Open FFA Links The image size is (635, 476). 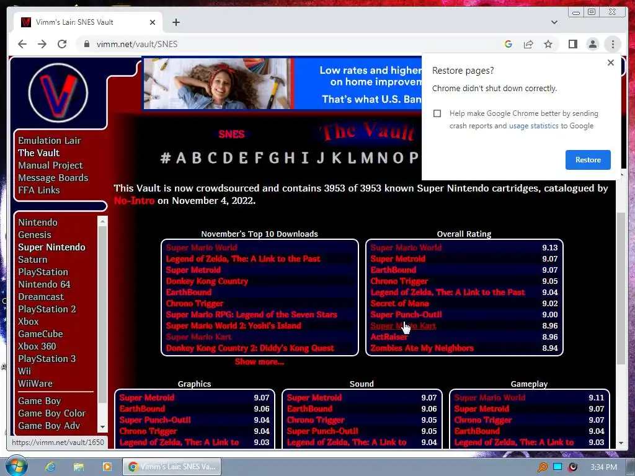click(x=39, y=190)
